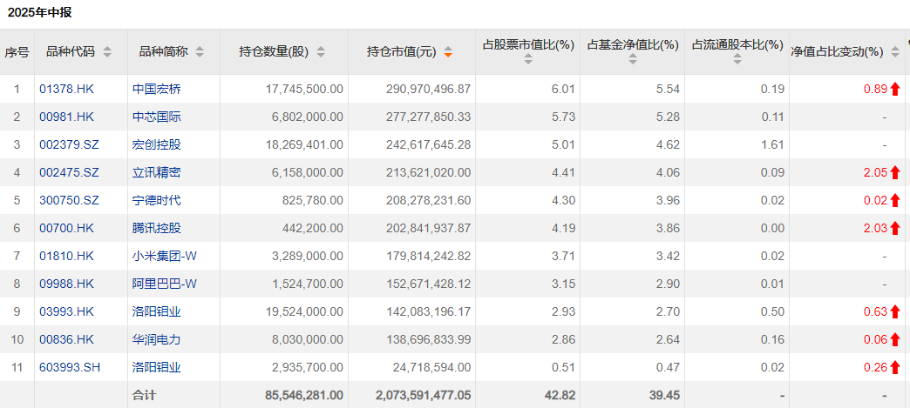
Task: Click 小米集团-W name link
Action: click(164, 256)
